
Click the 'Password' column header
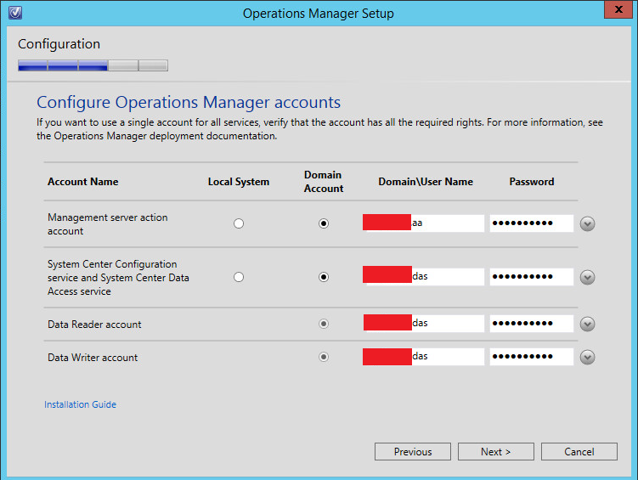[x=532, y=182]
